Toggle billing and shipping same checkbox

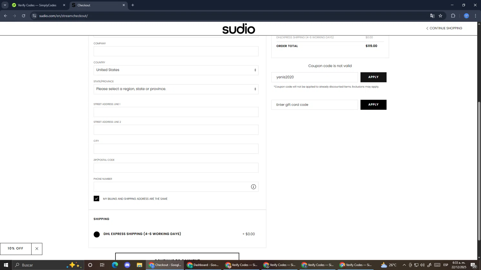[97, 199]
